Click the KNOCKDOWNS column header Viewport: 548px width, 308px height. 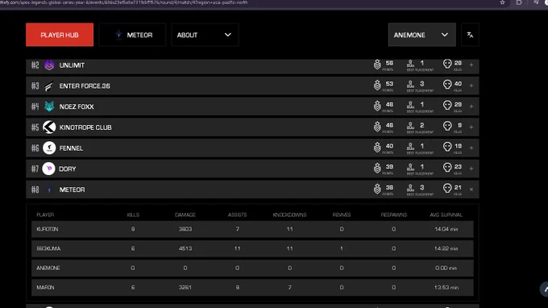point(289,214)
